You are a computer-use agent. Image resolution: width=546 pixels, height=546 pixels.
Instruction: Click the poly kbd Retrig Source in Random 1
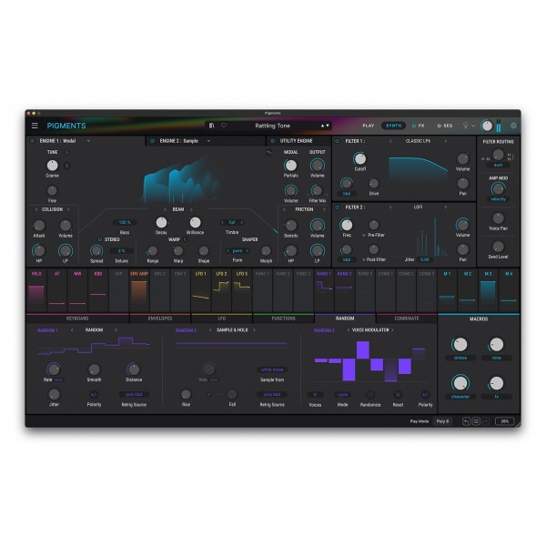(134, 395)
